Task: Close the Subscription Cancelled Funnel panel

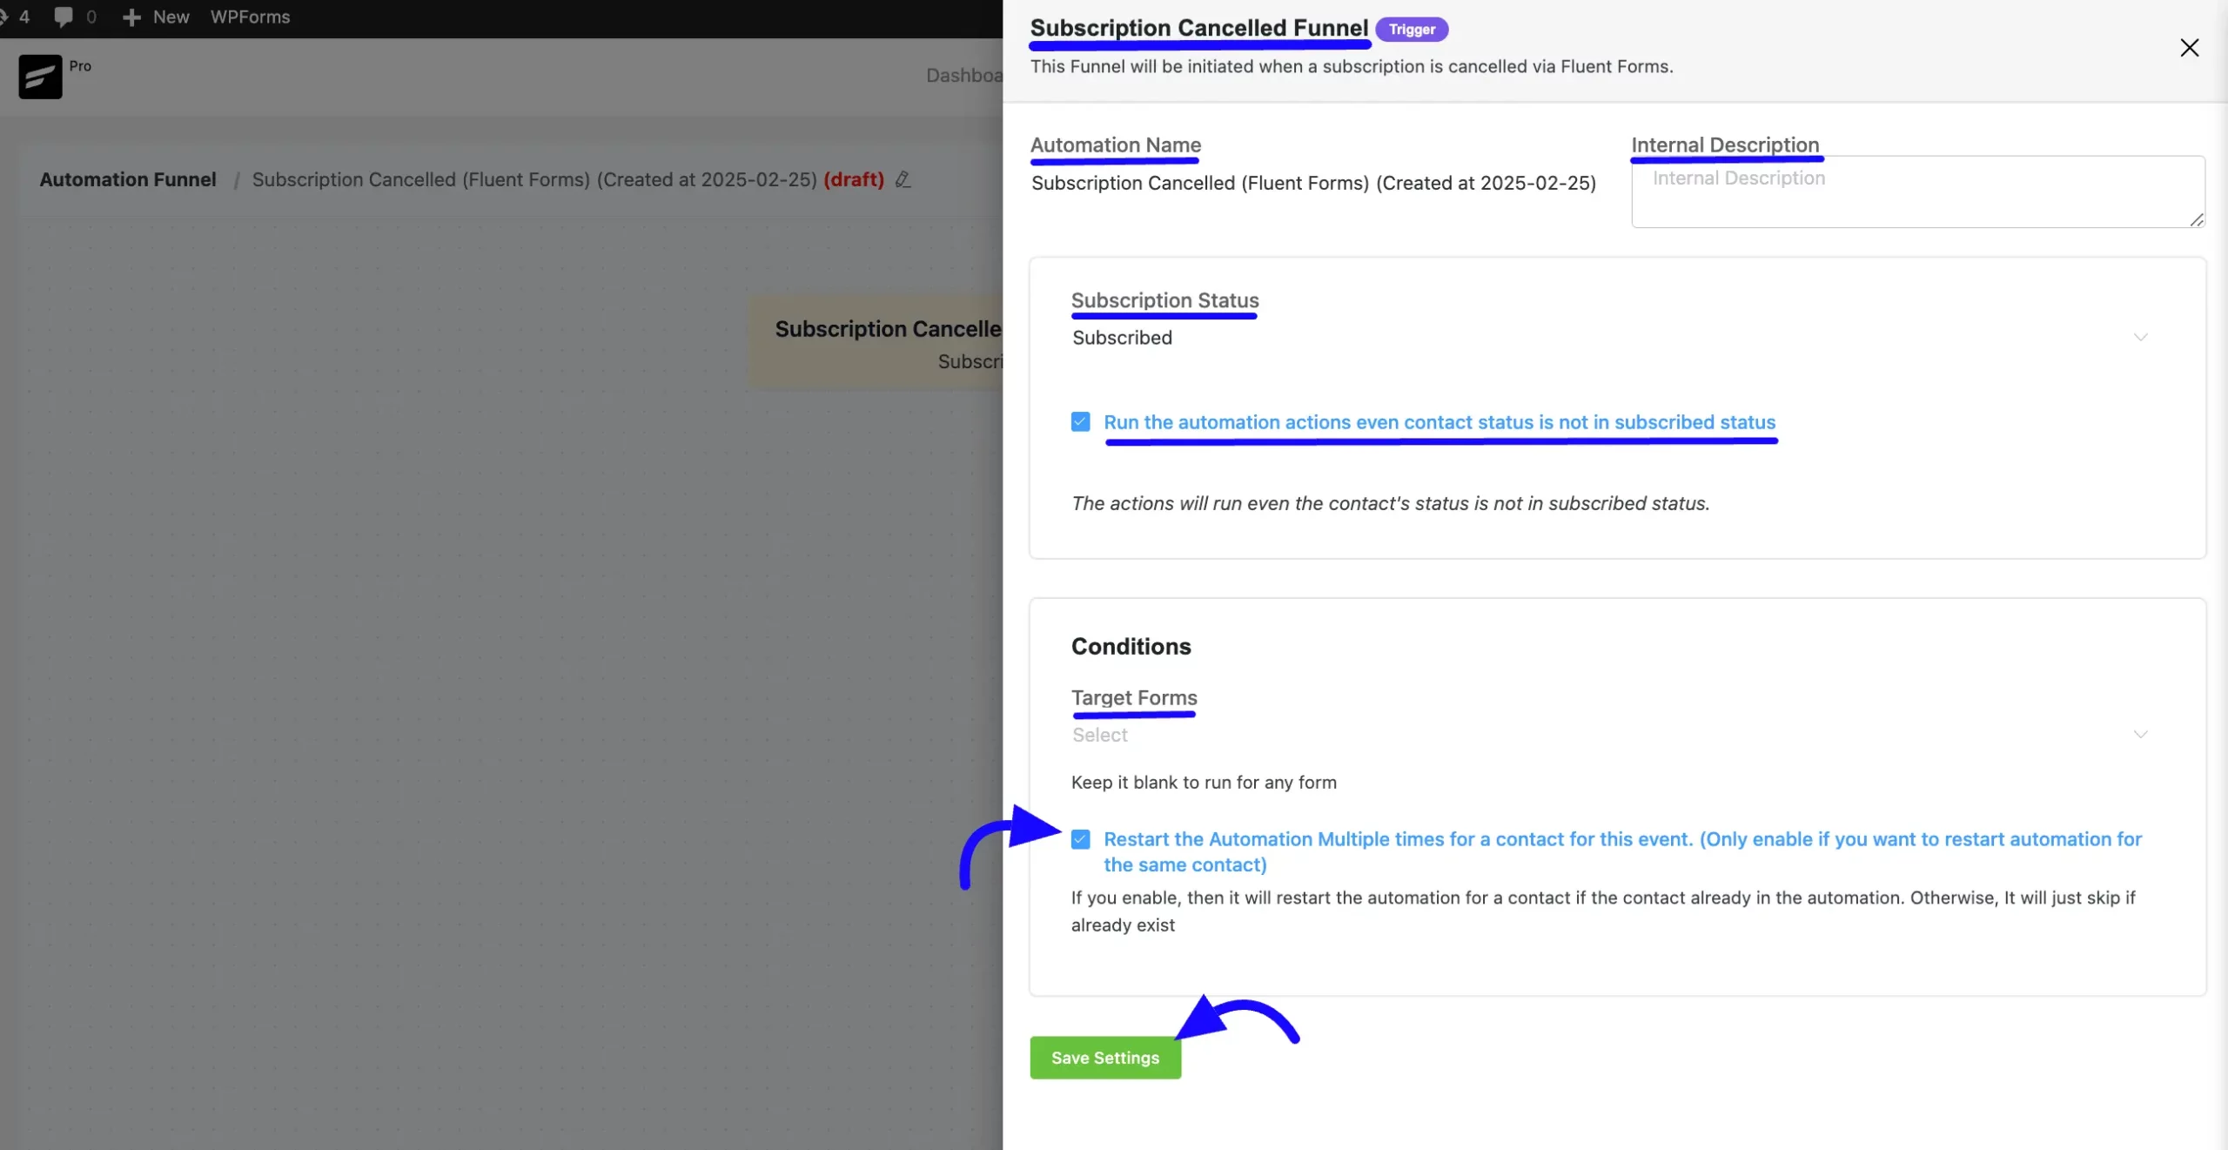Action: click(x=2189, y=48)
